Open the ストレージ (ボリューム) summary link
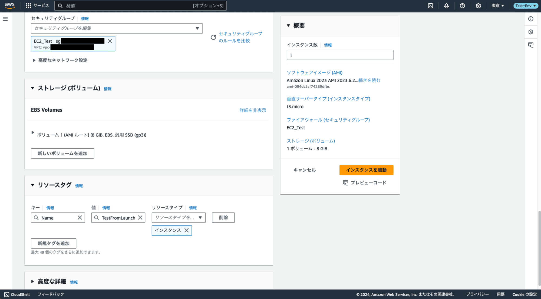Viewport: 541px width, 299px height. (x=311, y=141)
